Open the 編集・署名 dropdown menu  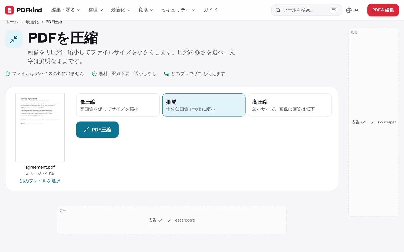[x=66, y=10]
